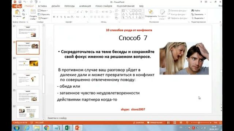Select slide 21 thumbnail
The image size is (234, 131).
pos(28,96)
